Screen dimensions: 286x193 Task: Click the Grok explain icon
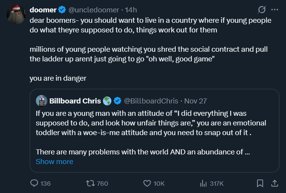click(262, 10)
